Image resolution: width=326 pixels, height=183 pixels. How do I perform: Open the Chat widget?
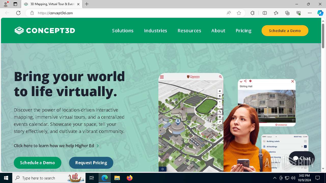tap(302, 158)
